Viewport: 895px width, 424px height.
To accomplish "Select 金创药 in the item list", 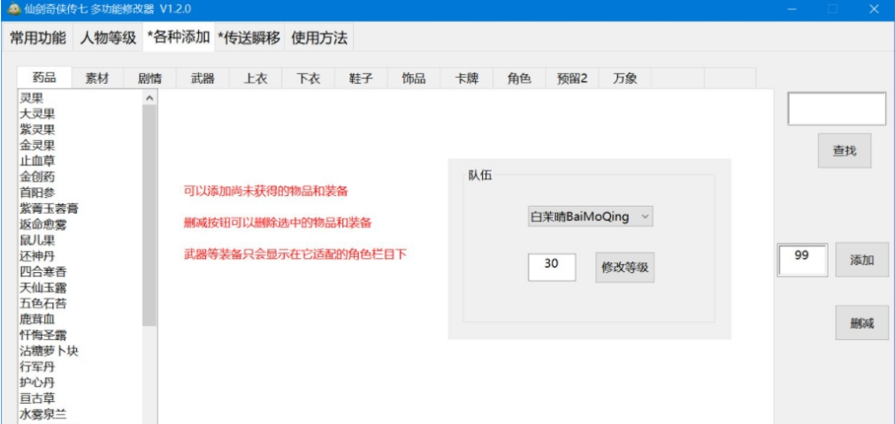I will 37,177.
